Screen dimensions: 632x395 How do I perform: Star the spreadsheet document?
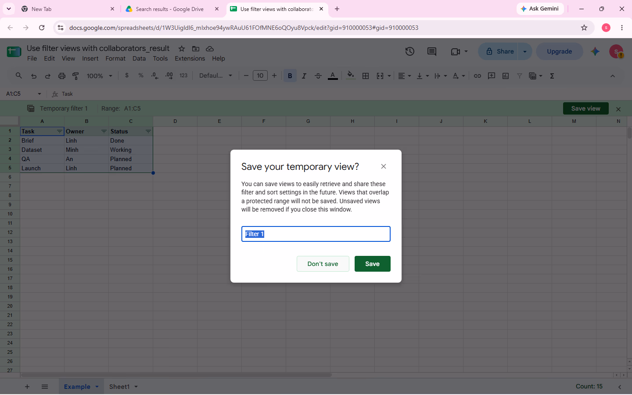[x=182, y=49]
